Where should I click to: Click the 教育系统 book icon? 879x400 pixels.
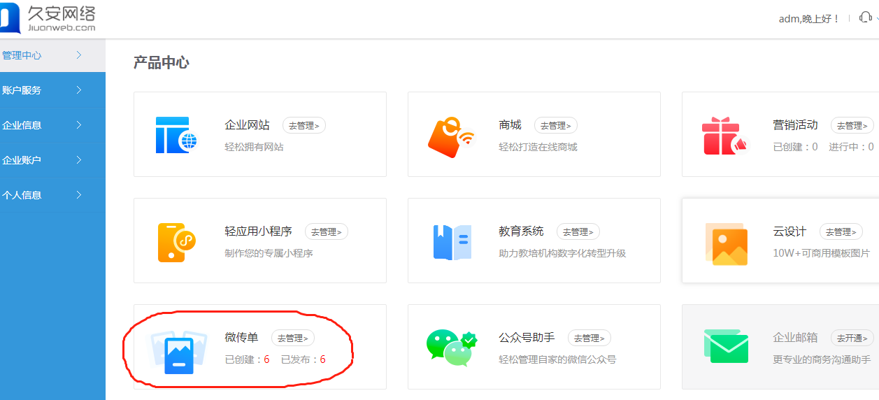click(x=452, y=242)
